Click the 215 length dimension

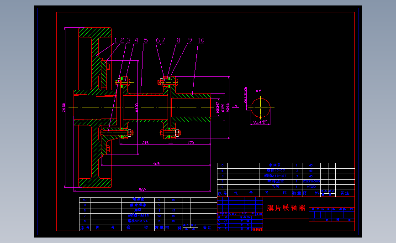tap(145, 143)
